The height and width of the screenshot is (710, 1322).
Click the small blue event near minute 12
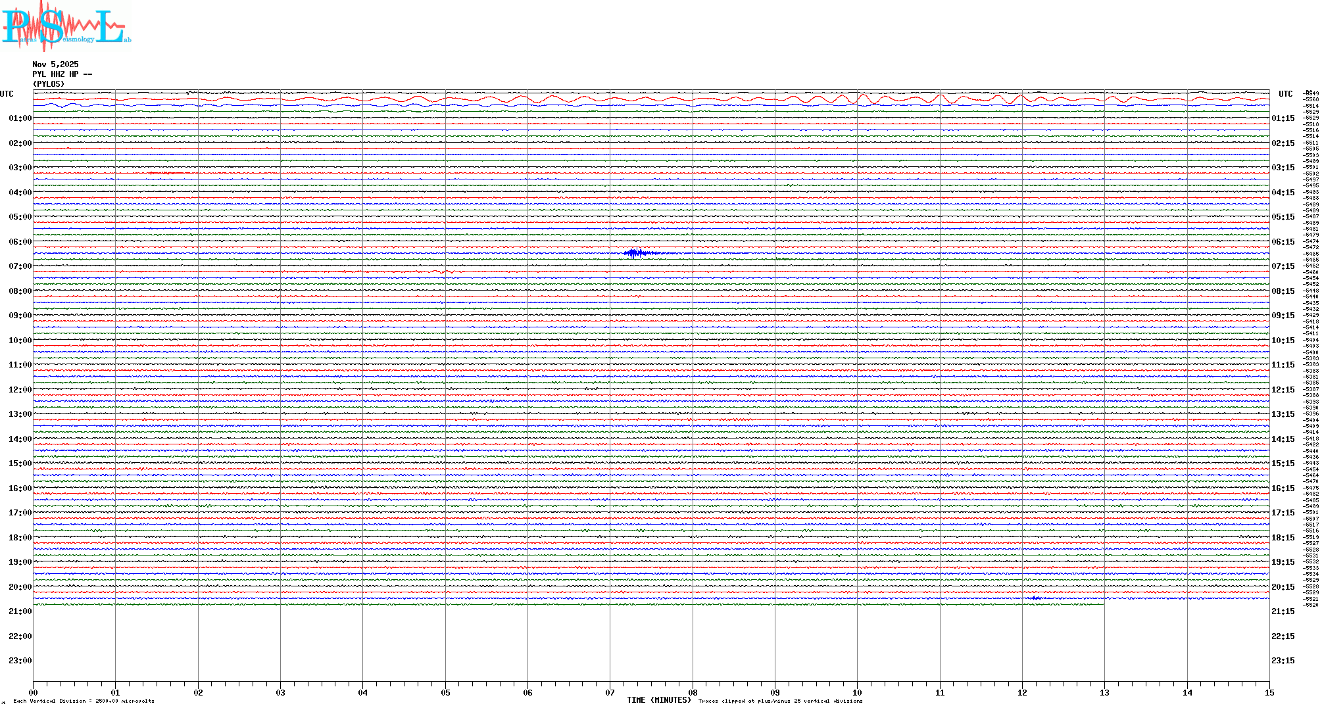(1036, 598)
